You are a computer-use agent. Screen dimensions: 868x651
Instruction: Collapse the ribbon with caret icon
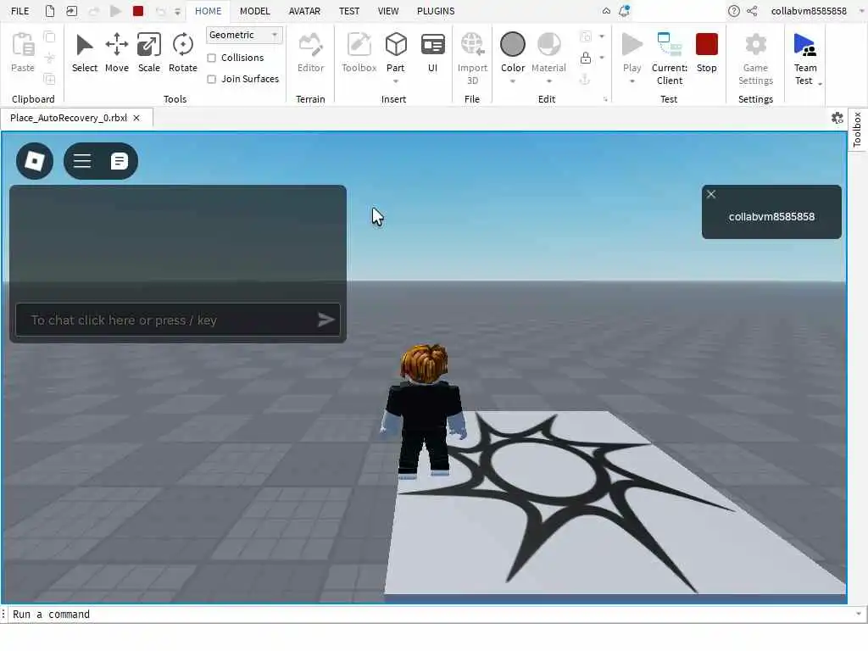pos(606,11)
